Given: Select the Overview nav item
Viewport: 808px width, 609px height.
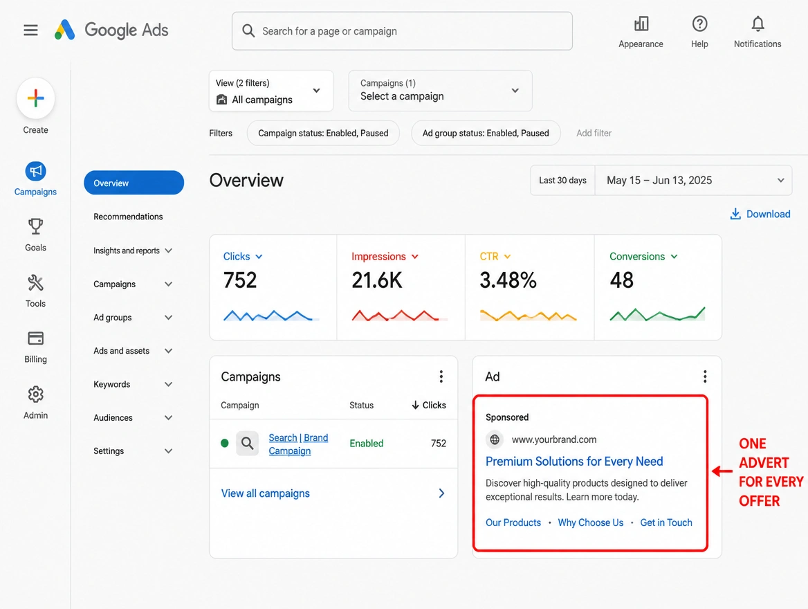Looking at the screenshot, I should pos(134,183).
